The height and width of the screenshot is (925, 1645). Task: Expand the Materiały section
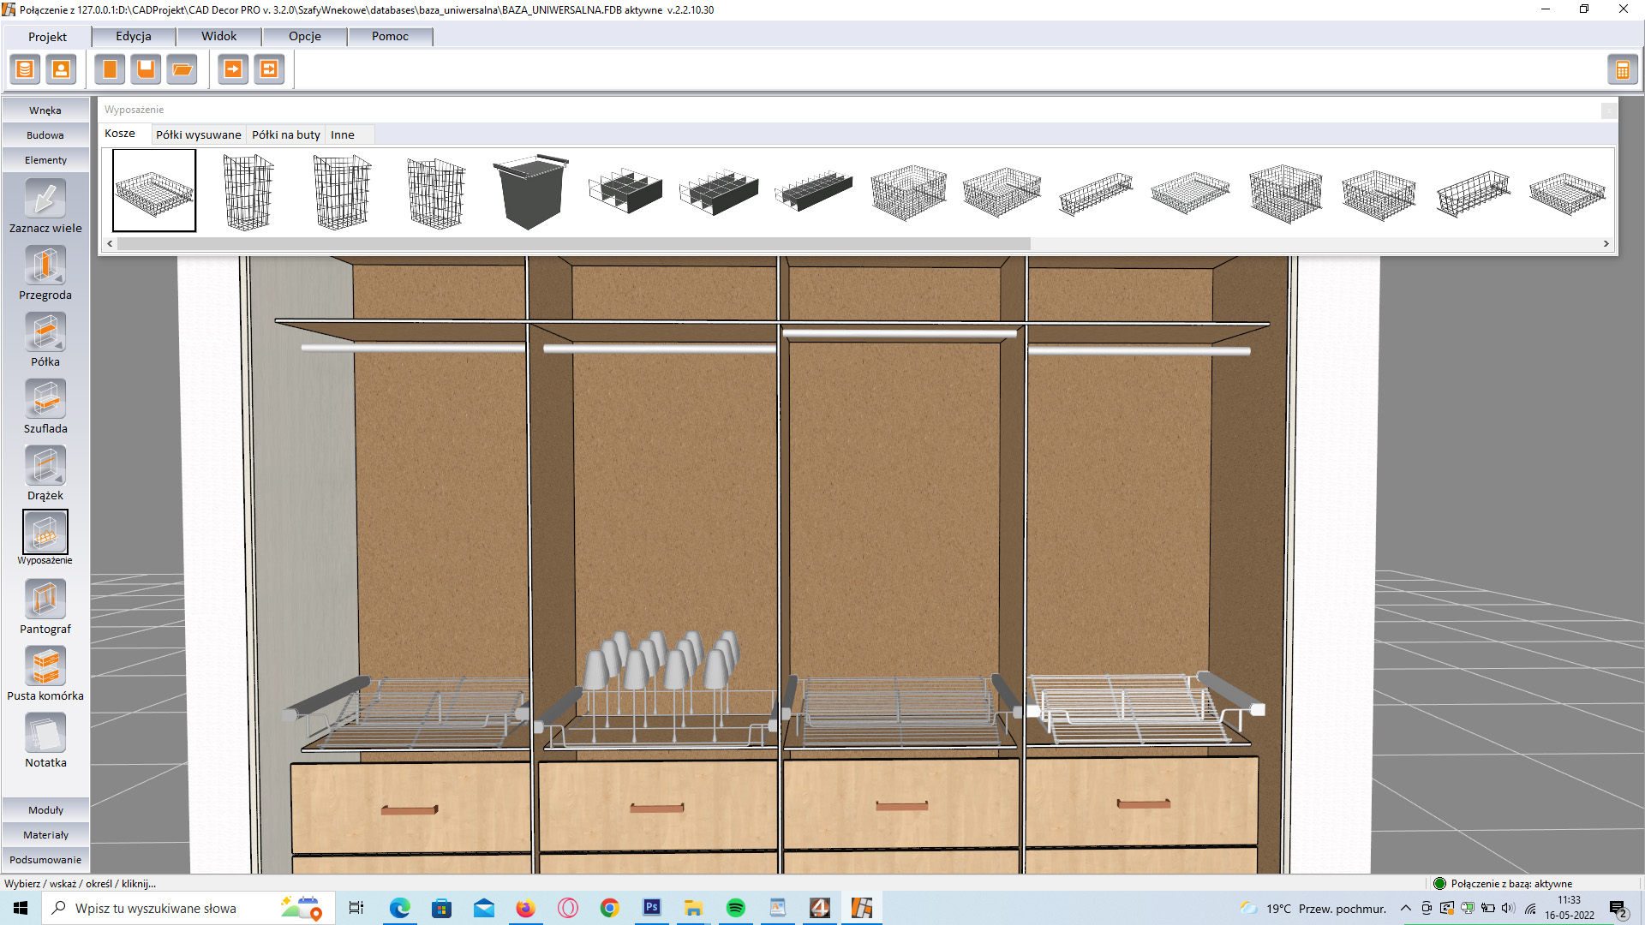point(45,834)
